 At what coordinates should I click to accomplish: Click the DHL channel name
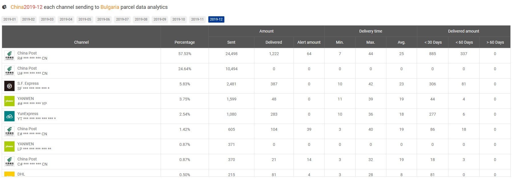tap(21, 174)
